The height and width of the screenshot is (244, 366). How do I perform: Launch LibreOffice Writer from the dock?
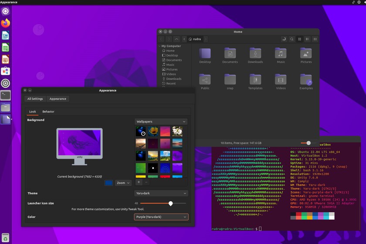(x=6, y=35)
